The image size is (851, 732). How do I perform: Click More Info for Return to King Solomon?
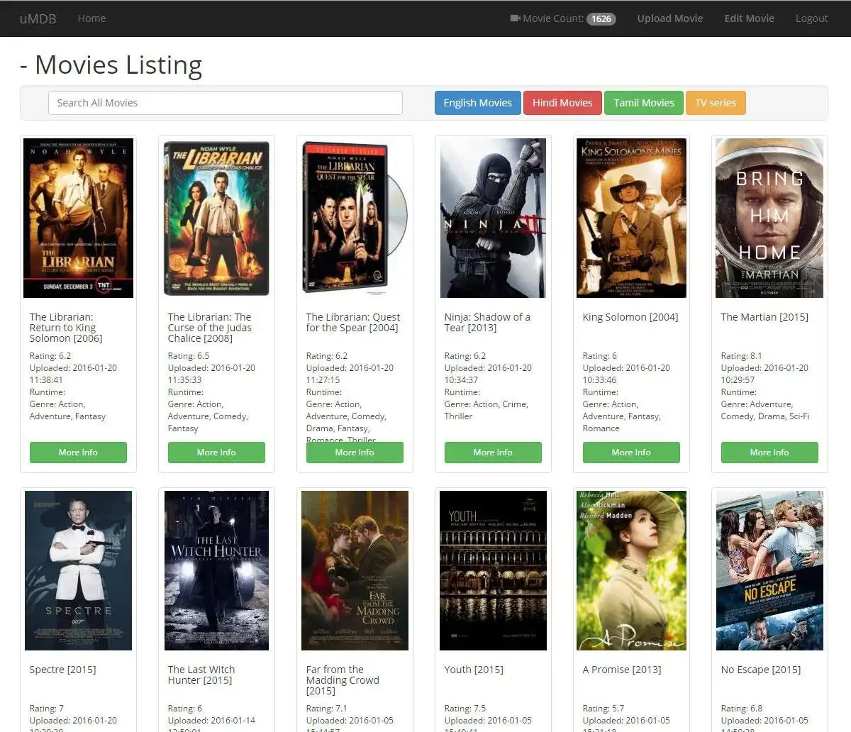point(78,453)
